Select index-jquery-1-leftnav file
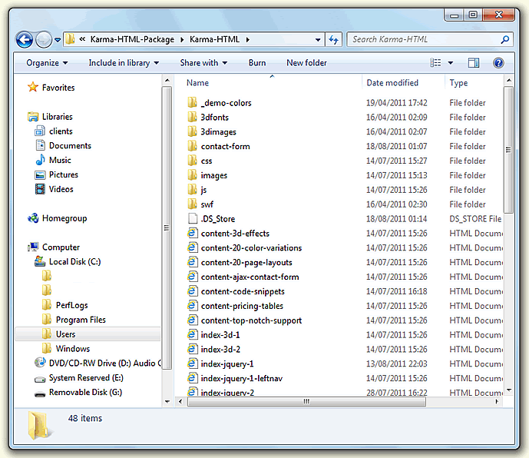Screen dimensions: 529x458 (242, 378)
